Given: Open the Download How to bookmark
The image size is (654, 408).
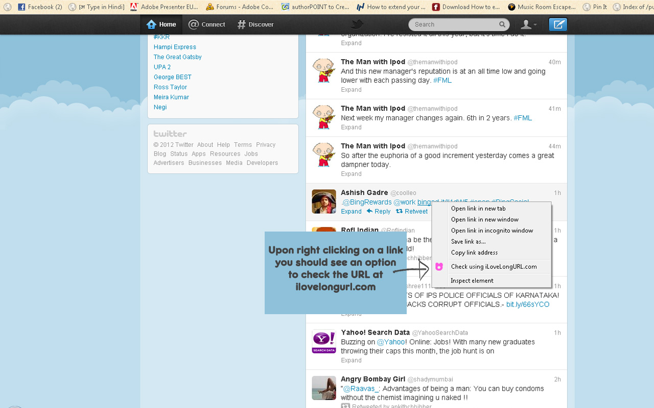Looking at the screenshot, I should pyautogui.click(x=466, y=7).
